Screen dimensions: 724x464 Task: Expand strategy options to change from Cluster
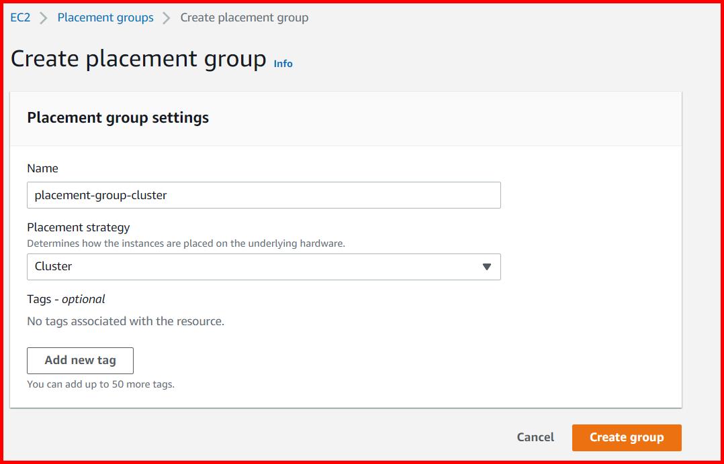(x=487, y=267)
